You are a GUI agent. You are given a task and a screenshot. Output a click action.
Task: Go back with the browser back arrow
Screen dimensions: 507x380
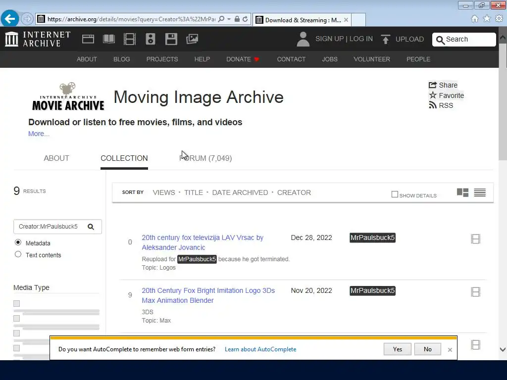tap(10, 19)
